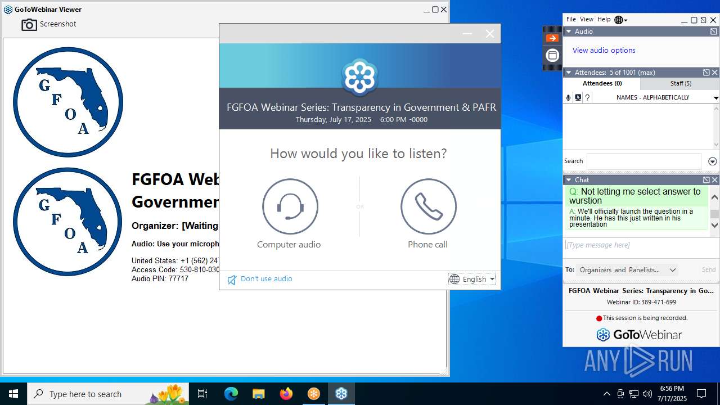Image resolution: width=720 pixels, height=405 pixels.
Task: Minimize the audio selection dialog
Action: pyautogui.click(x=467, y=34)
